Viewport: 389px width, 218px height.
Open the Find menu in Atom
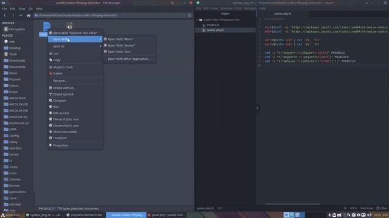pyautogui.click(x=238, y=8)
